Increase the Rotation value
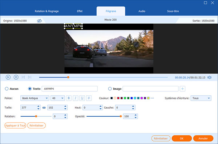Viewport: 218px width, 144px height. click(65, 115)
